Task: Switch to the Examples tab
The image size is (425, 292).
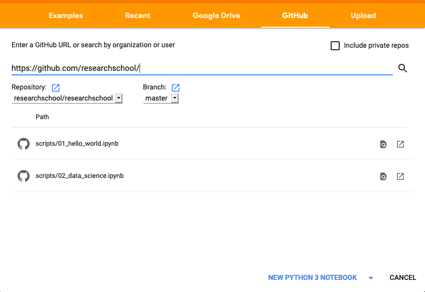Action: click(66, 16)
